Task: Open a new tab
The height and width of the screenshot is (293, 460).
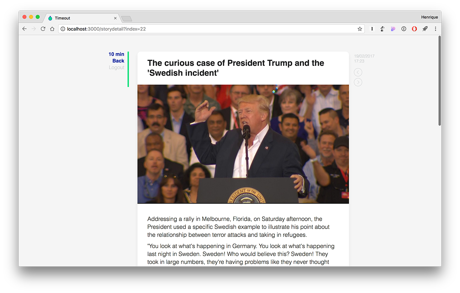Action: tap(126, 18)
